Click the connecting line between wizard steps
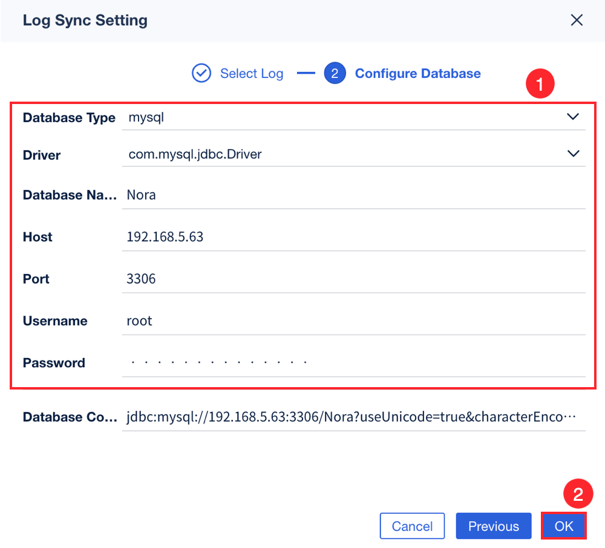605x548 pixels. (x=306, y=73)
